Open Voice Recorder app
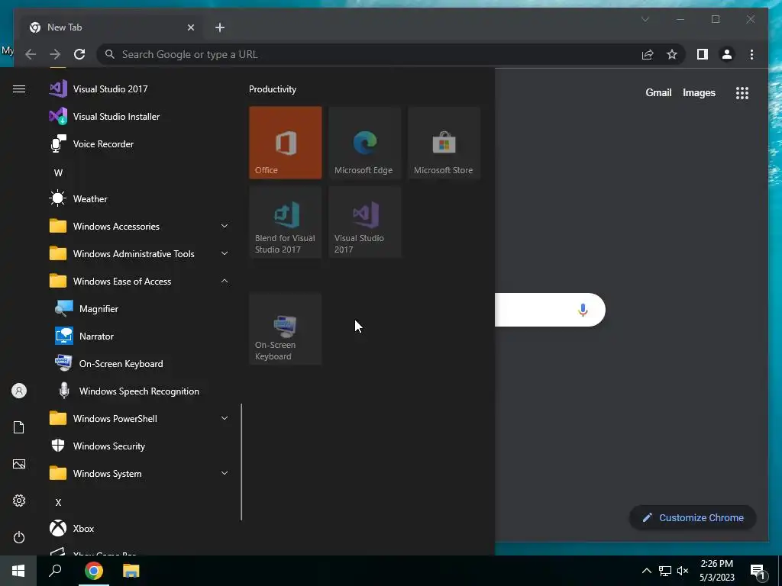This screenshot has width=782, height=586. pos(140,144)
